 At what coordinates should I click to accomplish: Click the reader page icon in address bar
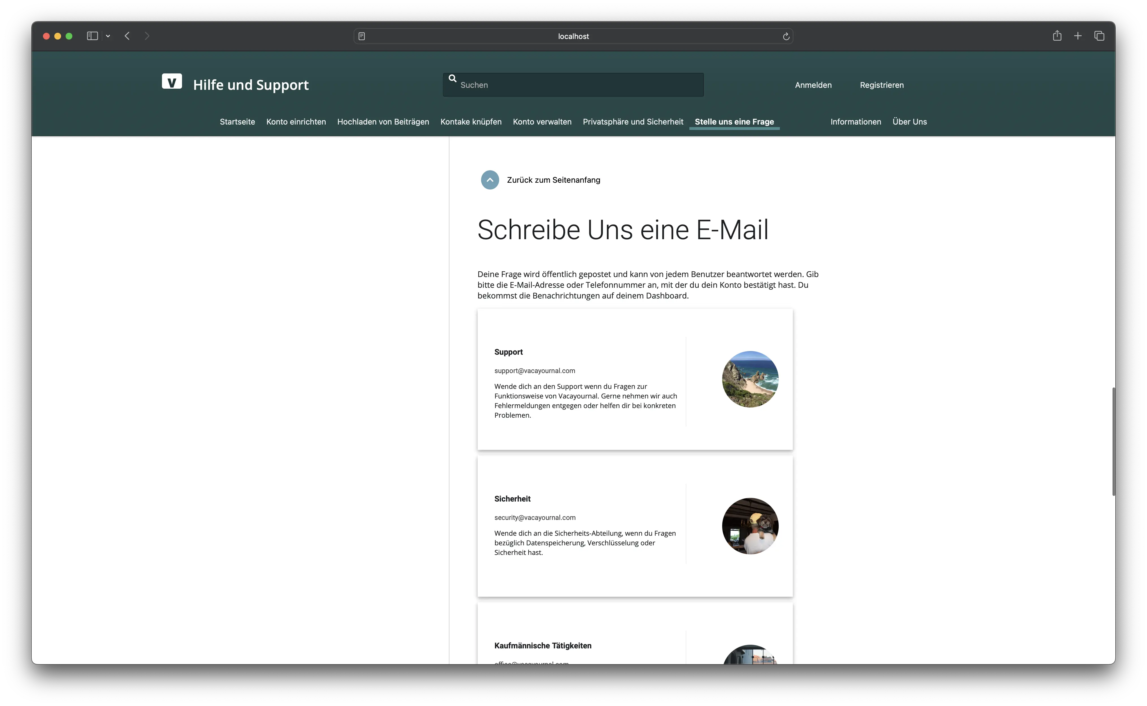[362, 36]
